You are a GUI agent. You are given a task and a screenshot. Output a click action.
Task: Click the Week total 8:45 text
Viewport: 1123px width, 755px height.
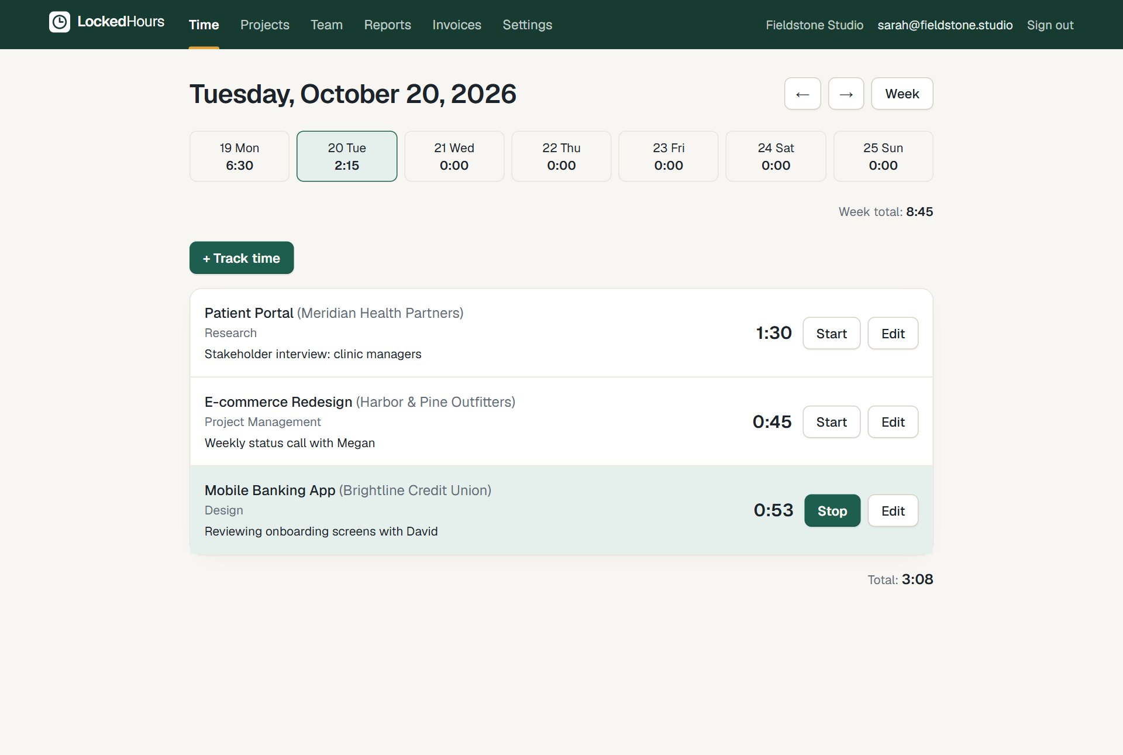886,212
